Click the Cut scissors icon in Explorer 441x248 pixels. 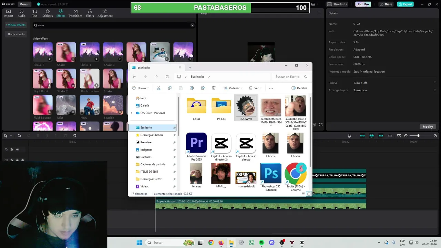tap(158, 88)
